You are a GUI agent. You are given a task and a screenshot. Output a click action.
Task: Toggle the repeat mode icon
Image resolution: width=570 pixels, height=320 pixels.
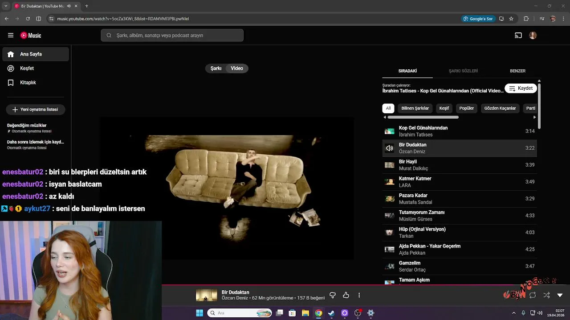(x=533, y=295)
